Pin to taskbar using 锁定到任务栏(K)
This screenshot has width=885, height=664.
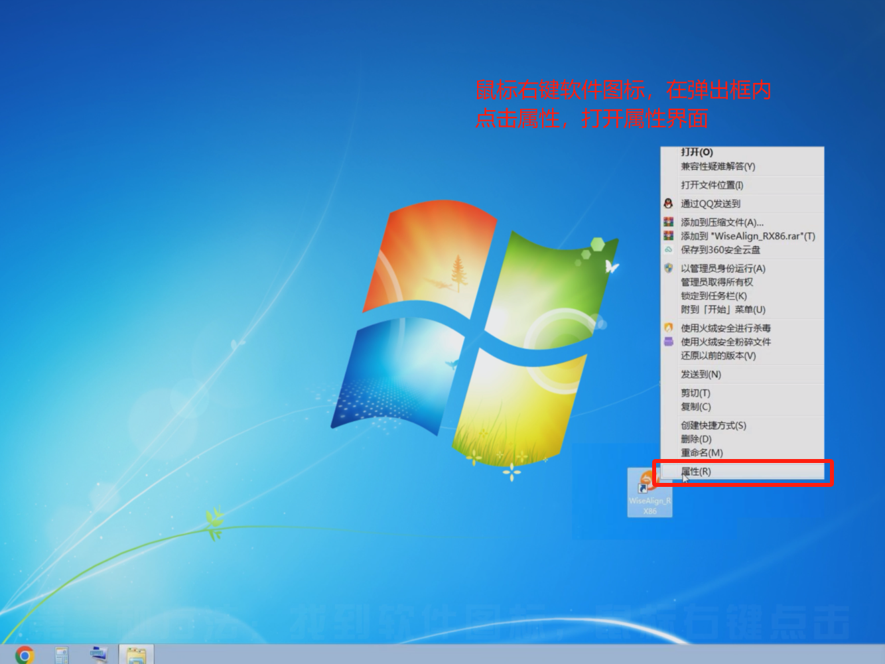tap(714, 296)
